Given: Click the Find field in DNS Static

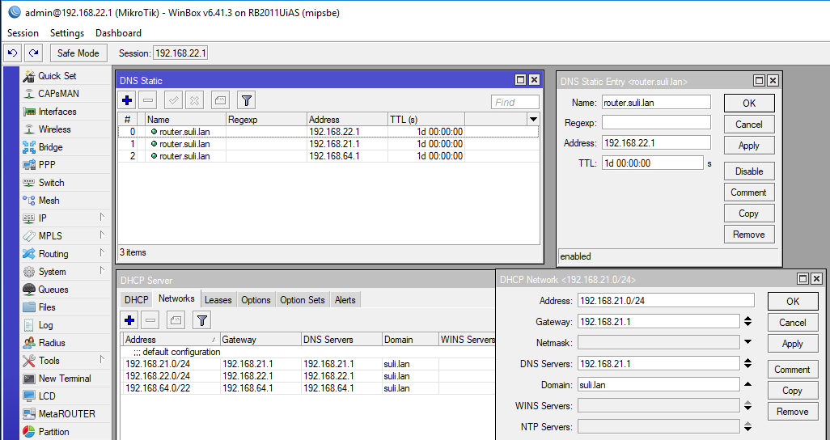Looking at the screenshot, I should click(x=515, y=103).
